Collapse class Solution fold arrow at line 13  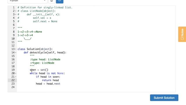point(16,49)
